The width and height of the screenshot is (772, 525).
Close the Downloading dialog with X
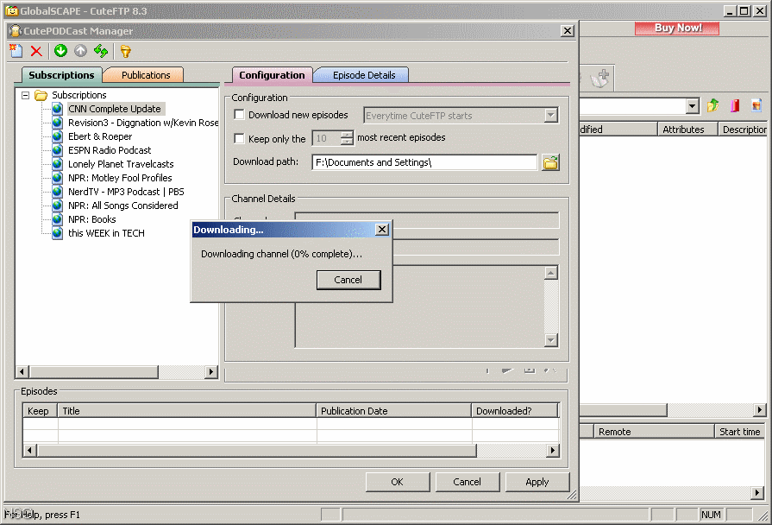click(382, 229)
